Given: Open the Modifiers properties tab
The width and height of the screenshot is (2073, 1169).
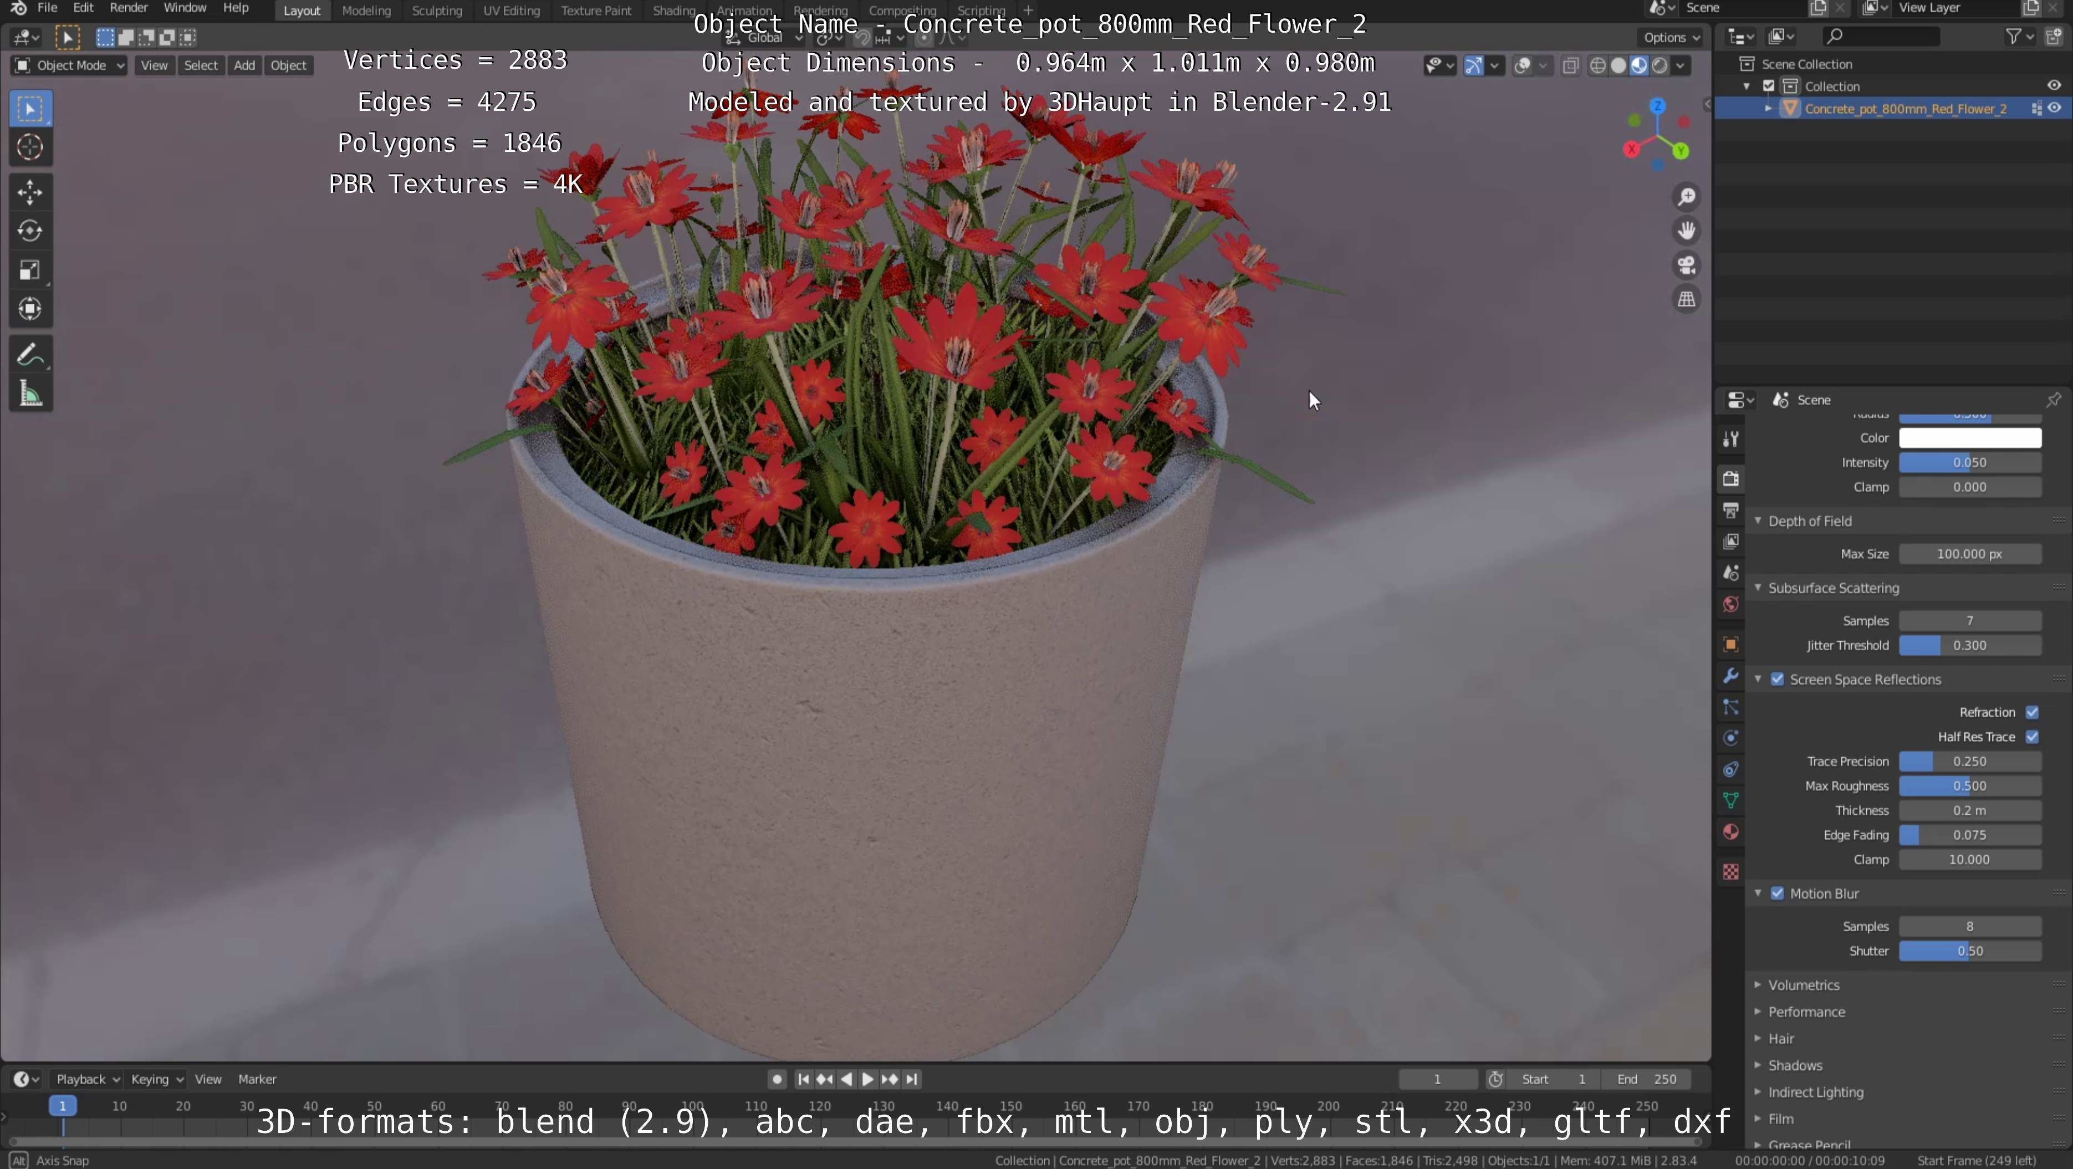Looking at the screenshot, I should (1731, 676).
